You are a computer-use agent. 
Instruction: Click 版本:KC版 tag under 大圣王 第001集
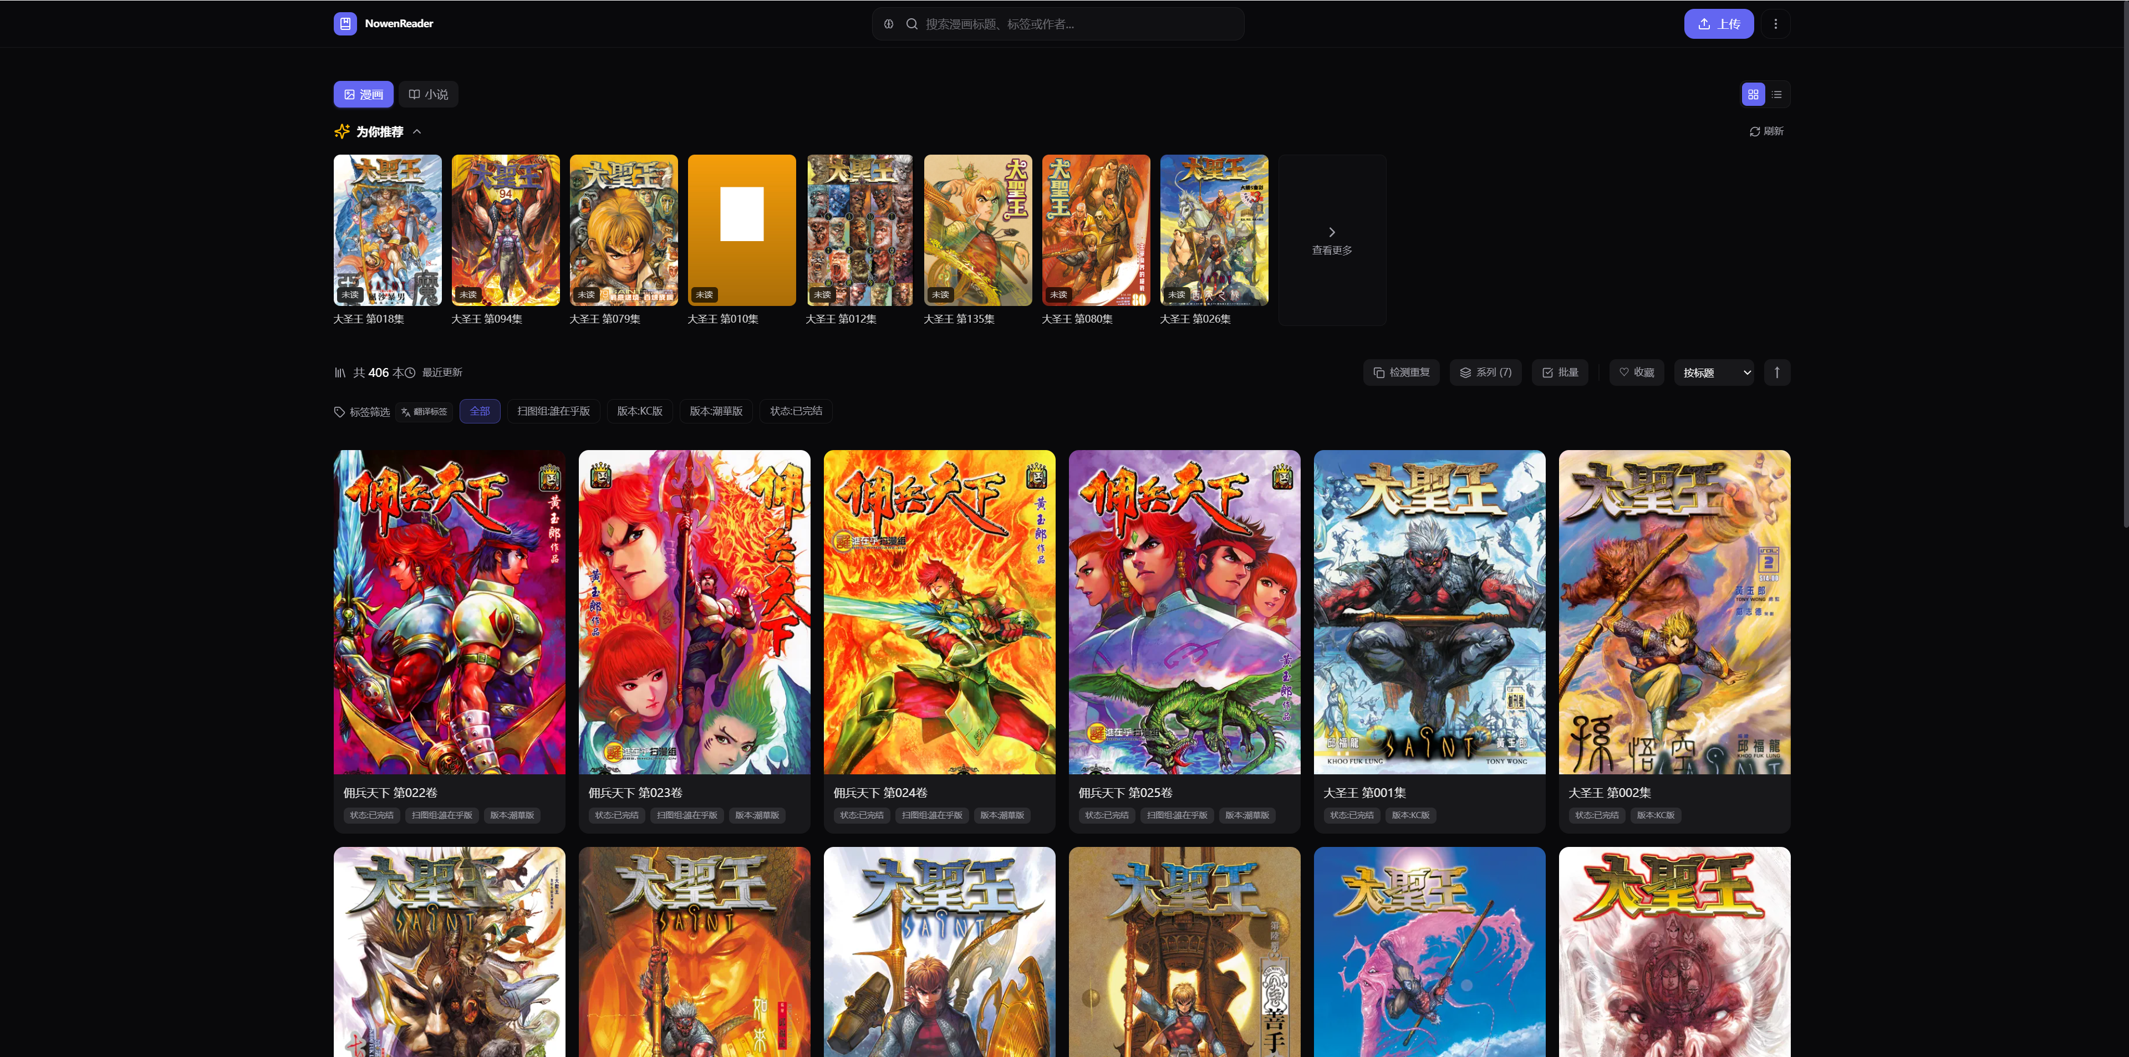[1410, 816]
